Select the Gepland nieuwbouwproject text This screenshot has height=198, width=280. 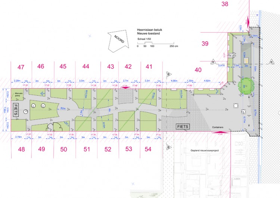point(205,150)
